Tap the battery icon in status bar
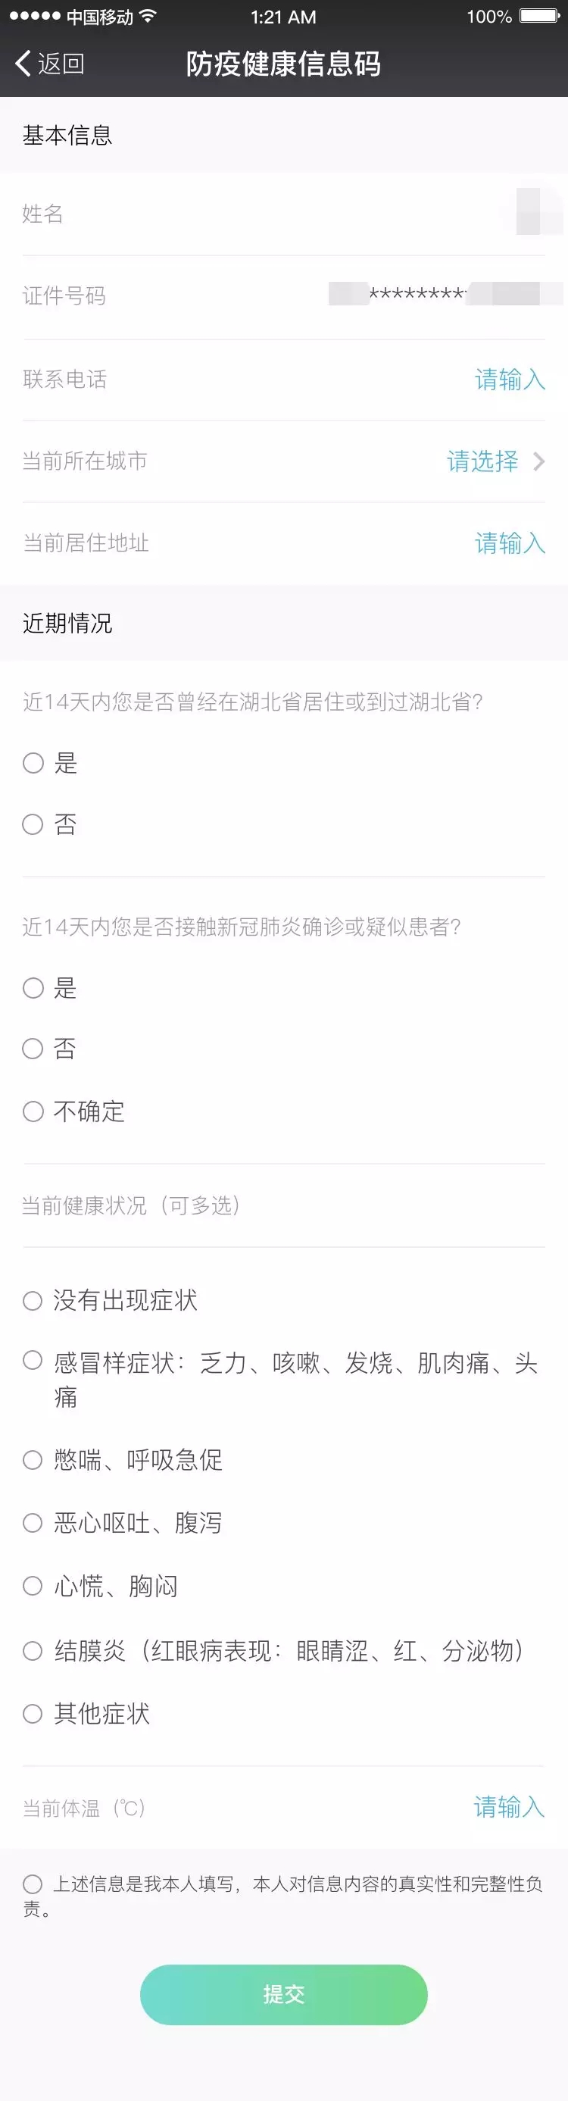 click(x=538, y=17)
